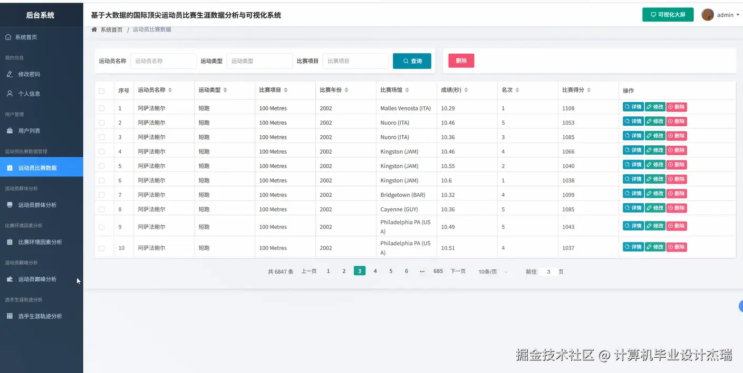
Task: Open 系统首页 in sidebar menu
Action: coord(41,37)
